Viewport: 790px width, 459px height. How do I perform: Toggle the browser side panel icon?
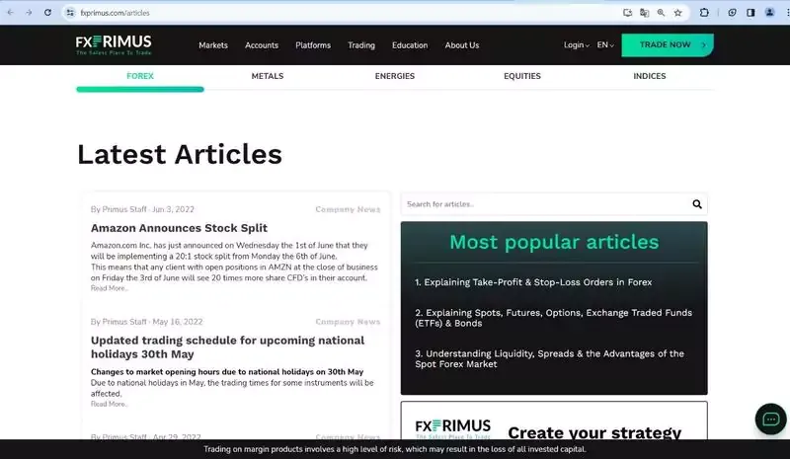click(x=750, y=13)
